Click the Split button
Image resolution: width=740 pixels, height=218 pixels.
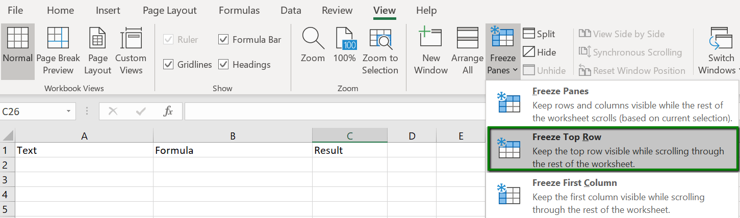pos(540,34)
